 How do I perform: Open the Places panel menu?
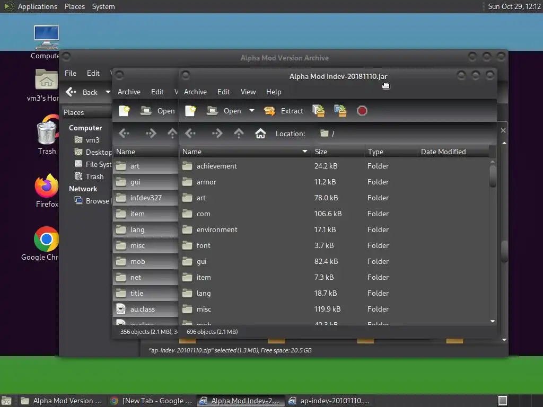[x=75, y=6]
